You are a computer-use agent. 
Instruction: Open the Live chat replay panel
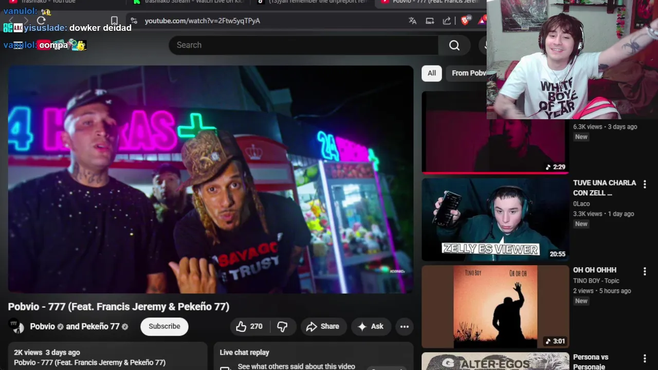pos(314,356)
